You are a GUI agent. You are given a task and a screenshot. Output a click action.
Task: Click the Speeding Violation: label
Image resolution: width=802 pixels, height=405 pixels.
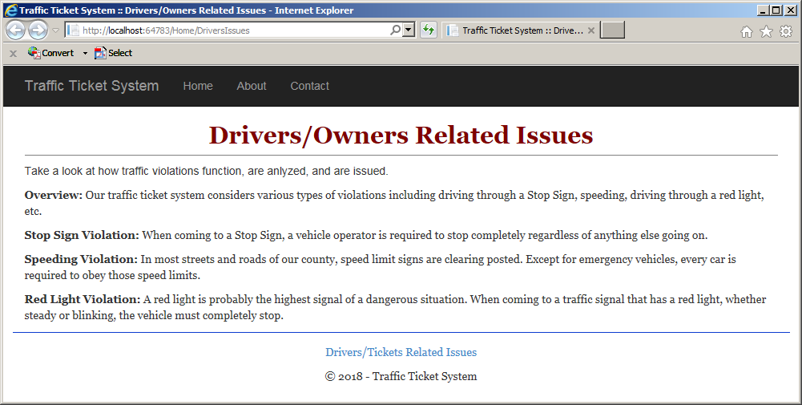(x=81, y=259)
